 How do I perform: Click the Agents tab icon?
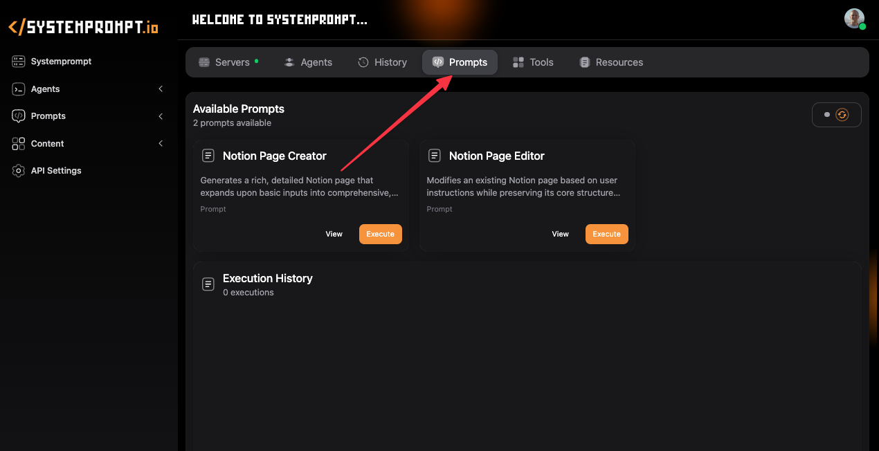[x=289, y=62]
